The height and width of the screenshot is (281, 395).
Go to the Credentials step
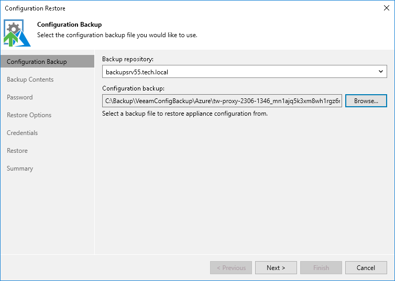(x=22, y=133)
